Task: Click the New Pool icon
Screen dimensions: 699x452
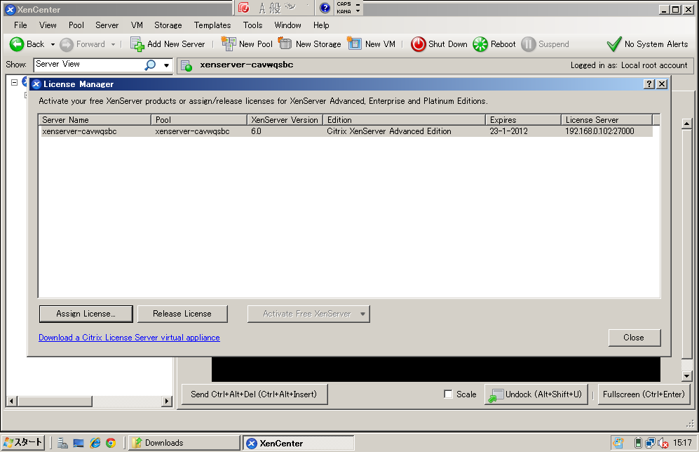Action: 229,44
